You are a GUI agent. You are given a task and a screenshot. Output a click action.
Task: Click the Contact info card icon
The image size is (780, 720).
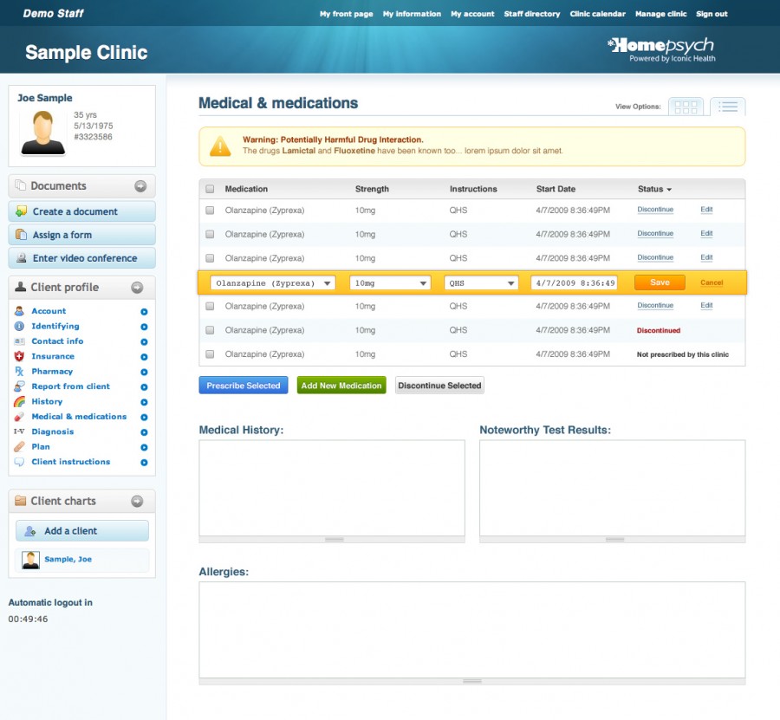(19, 341)
